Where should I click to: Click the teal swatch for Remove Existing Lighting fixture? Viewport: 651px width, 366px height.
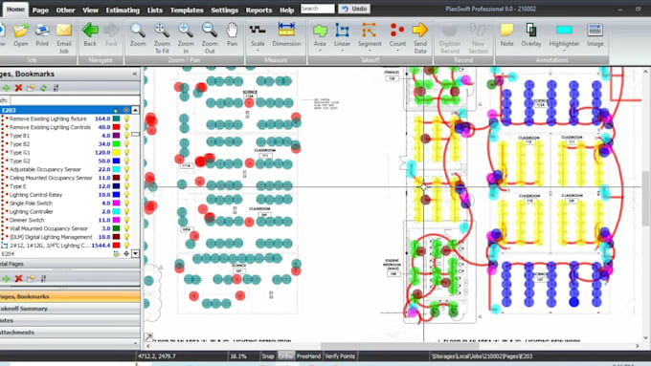116,118
